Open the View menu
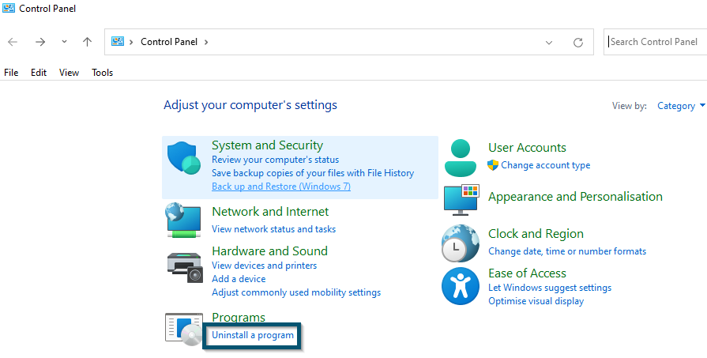Viewport: 707px width, 358px height. click(69, 73)
